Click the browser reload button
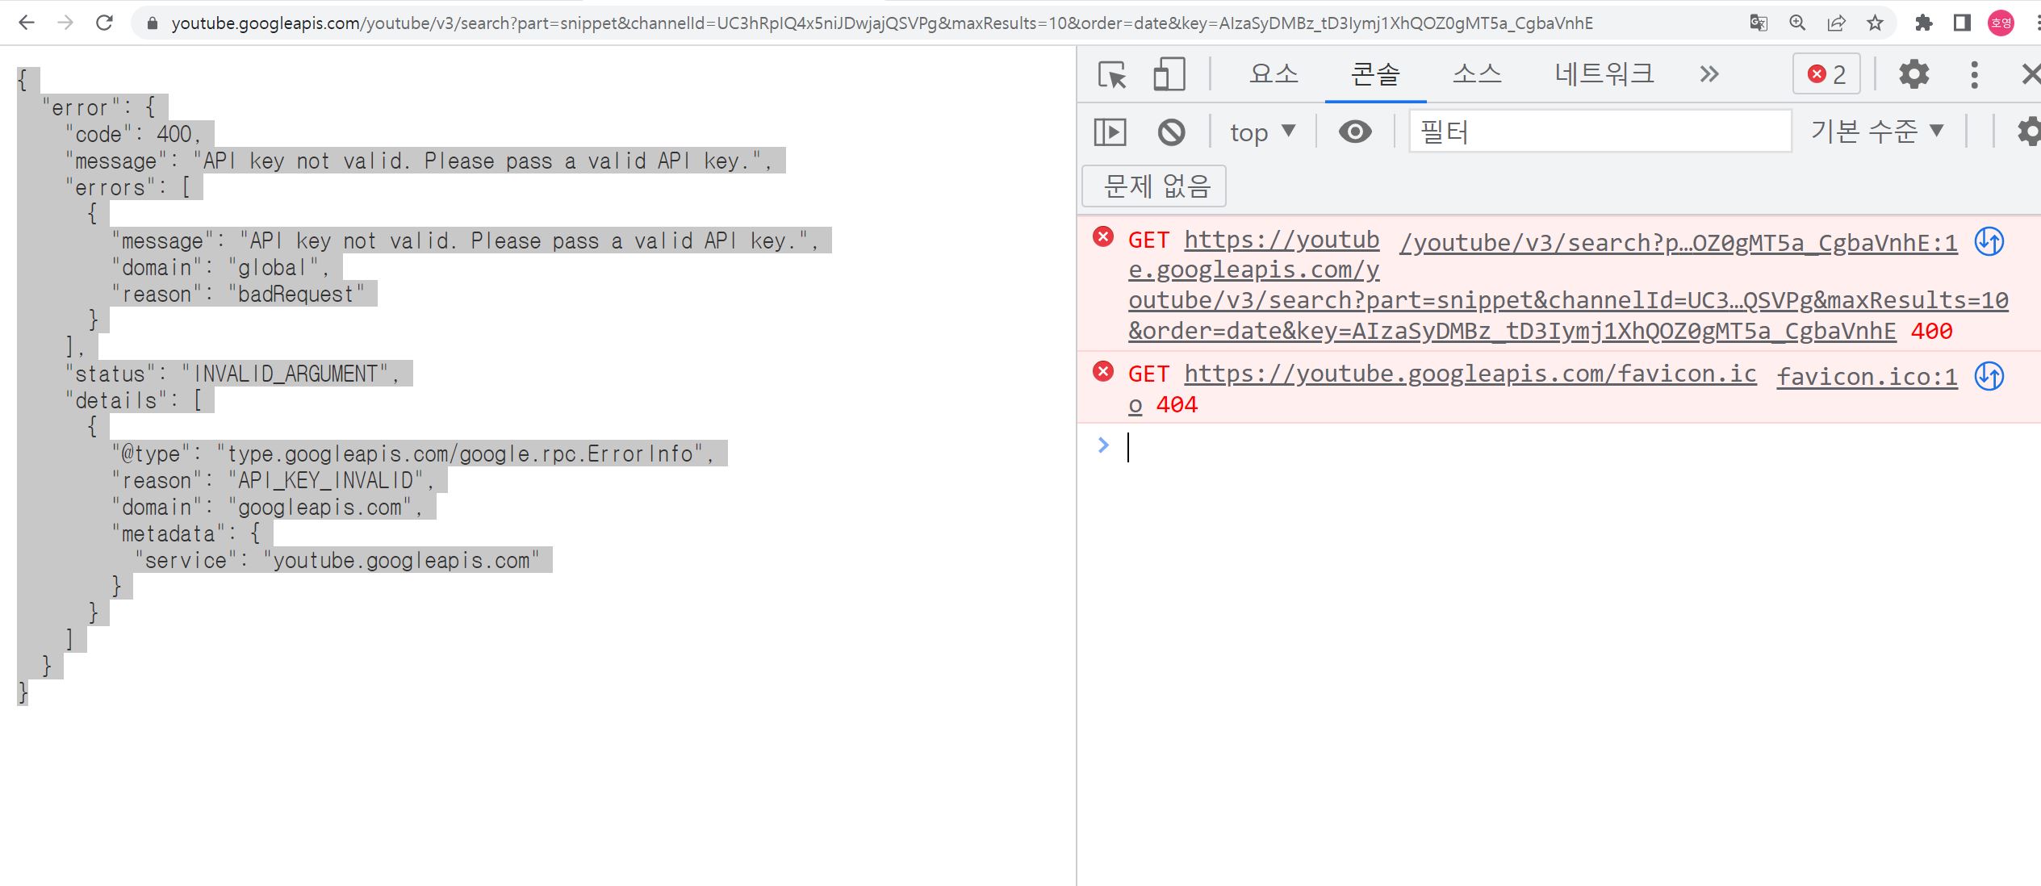 (104, 23)
